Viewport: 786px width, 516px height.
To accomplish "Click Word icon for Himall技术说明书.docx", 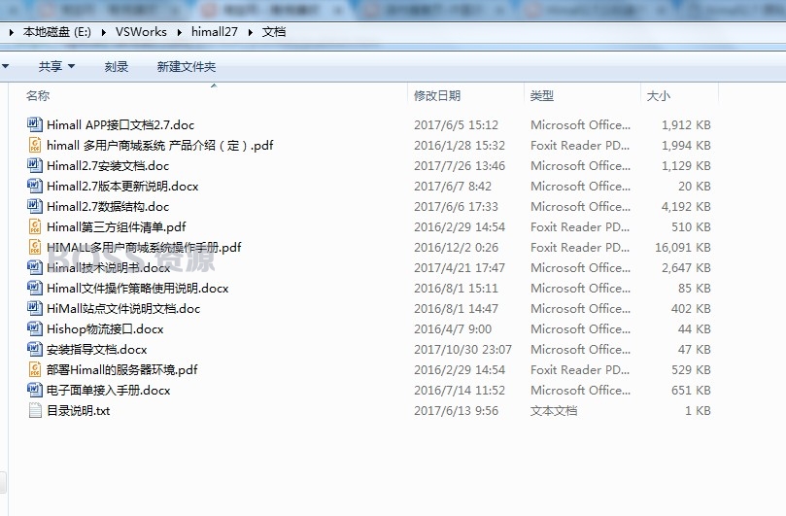I will click(35, 267).
